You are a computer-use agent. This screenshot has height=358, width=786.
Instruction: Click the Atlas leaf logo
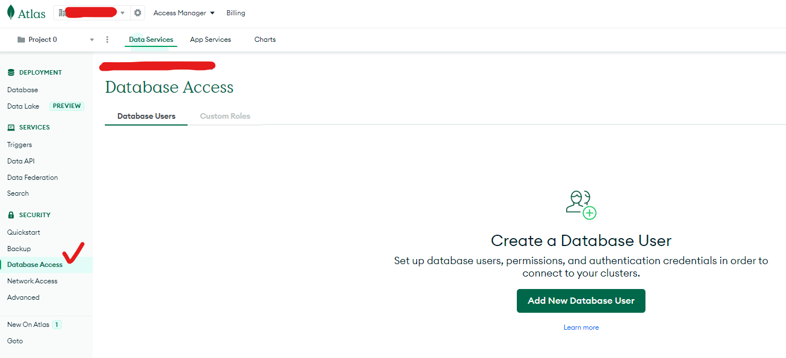tap(11, 12)
